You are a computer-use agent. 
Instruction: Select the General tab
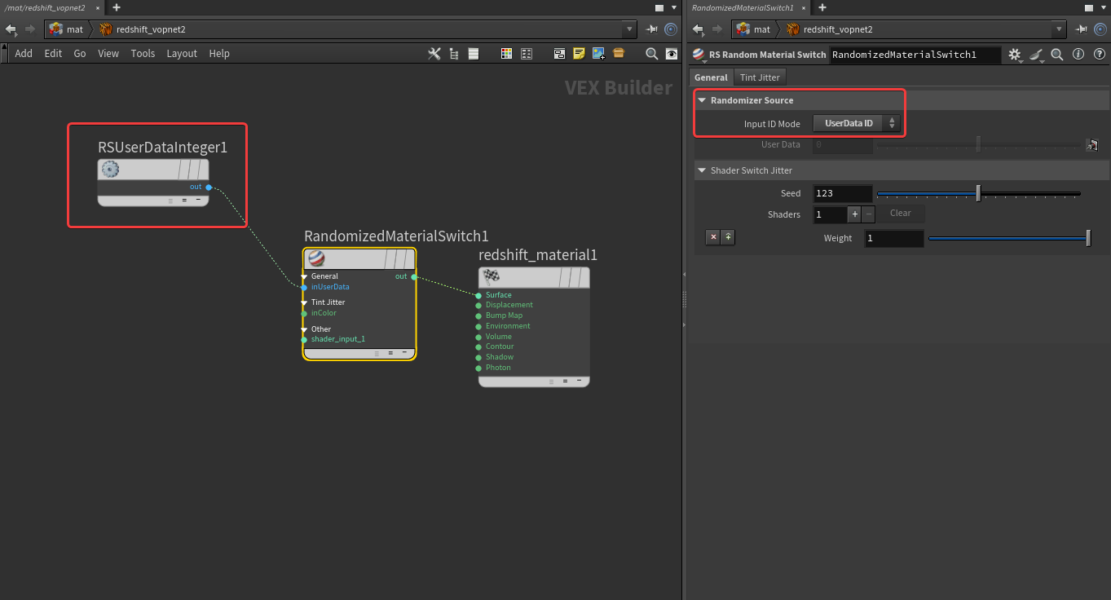coord(711,77)
